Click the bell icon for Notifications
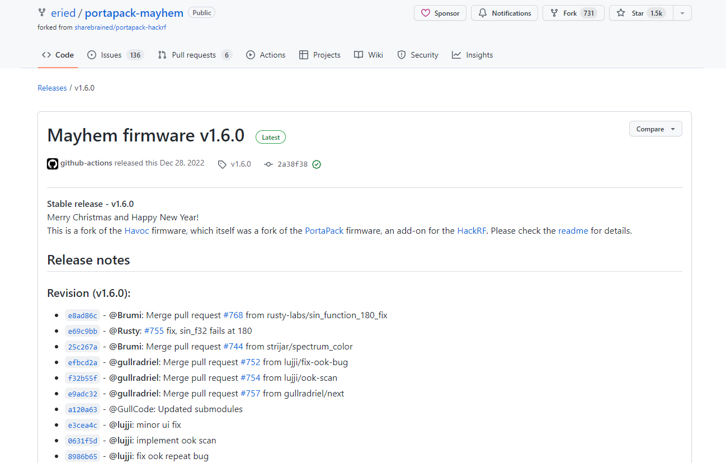This screenshot has width=726, height=463. point(483,13)
